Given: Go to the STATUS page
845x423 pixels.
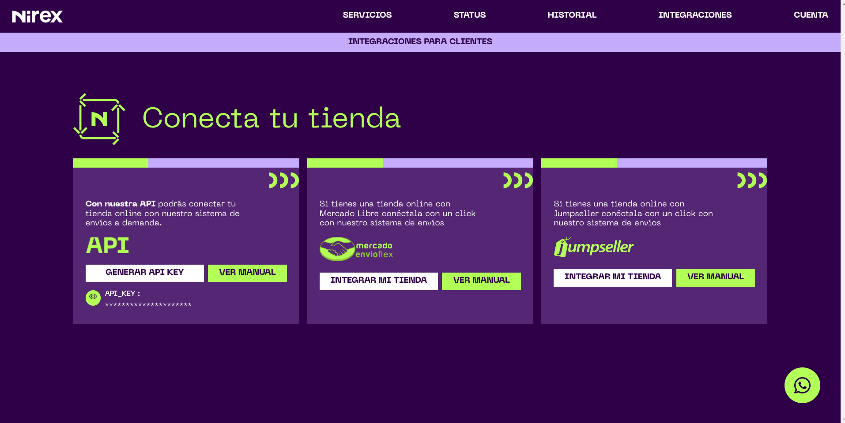Looking at the screenshot, I should [x=469, y=15].
